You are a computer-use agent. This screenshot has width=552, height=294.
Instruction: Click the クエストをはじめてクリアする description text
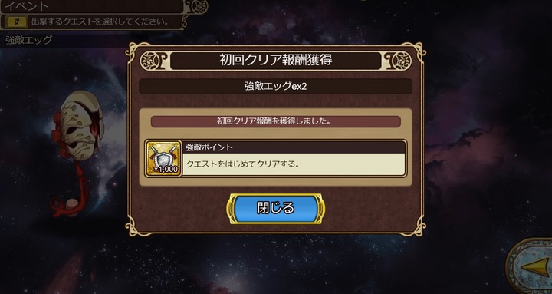click(242, 164)
